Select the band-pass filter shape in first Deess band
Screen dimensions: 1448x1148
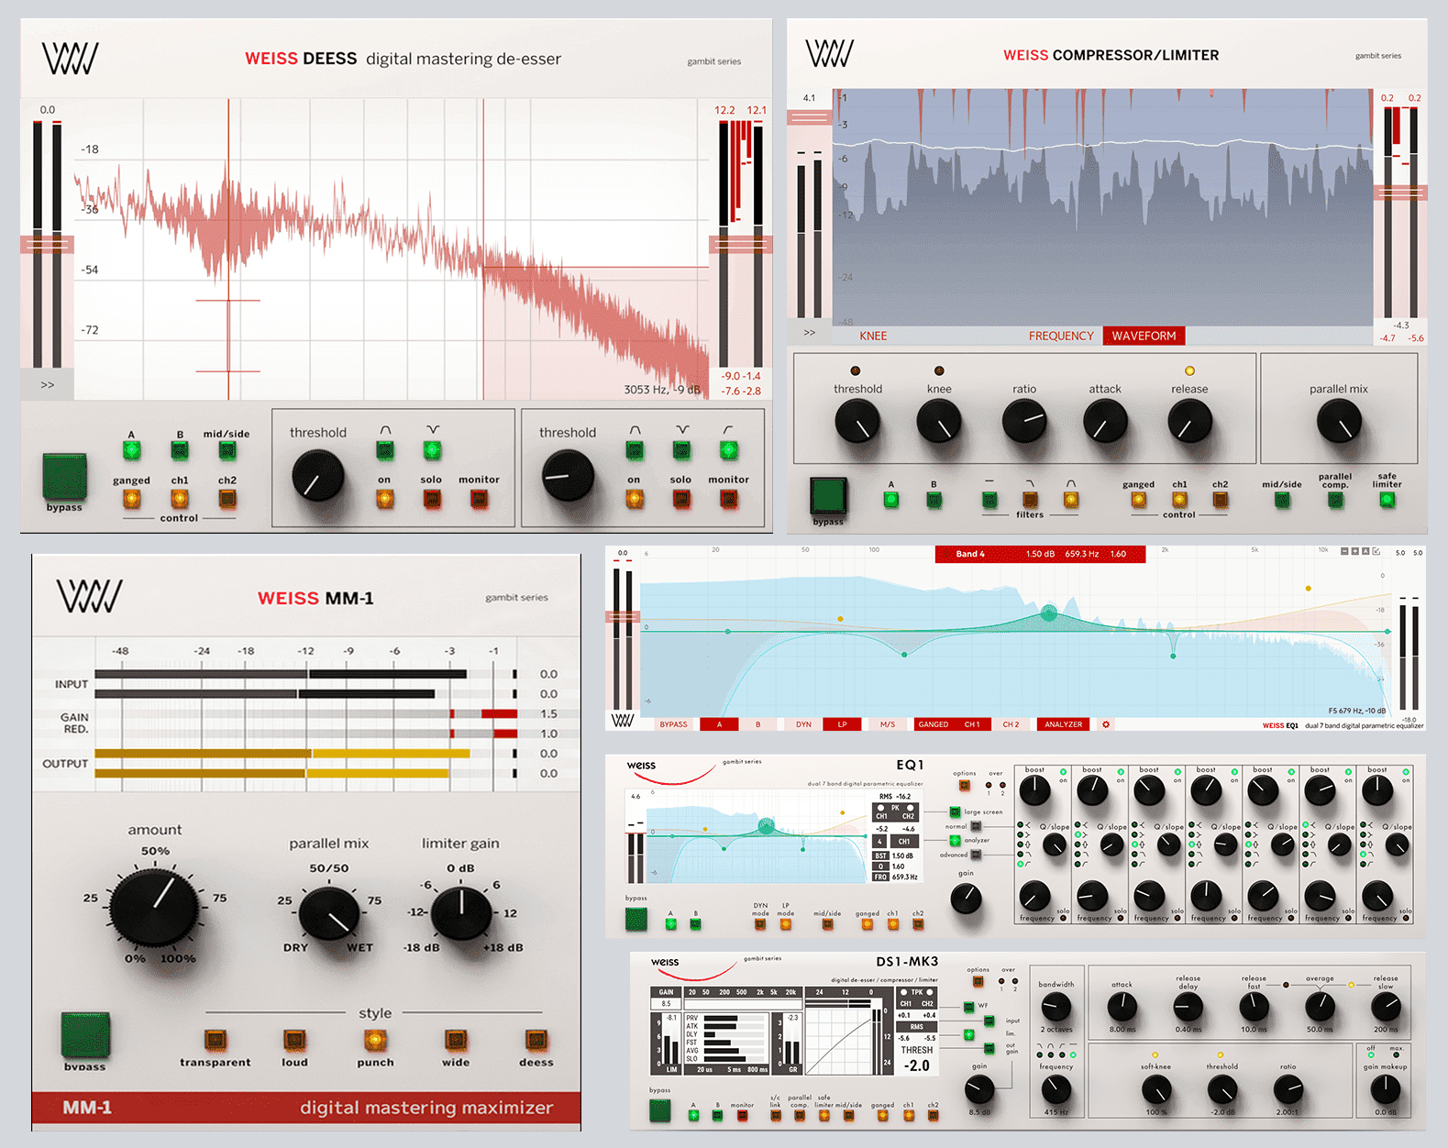click(x=384, y=449)
